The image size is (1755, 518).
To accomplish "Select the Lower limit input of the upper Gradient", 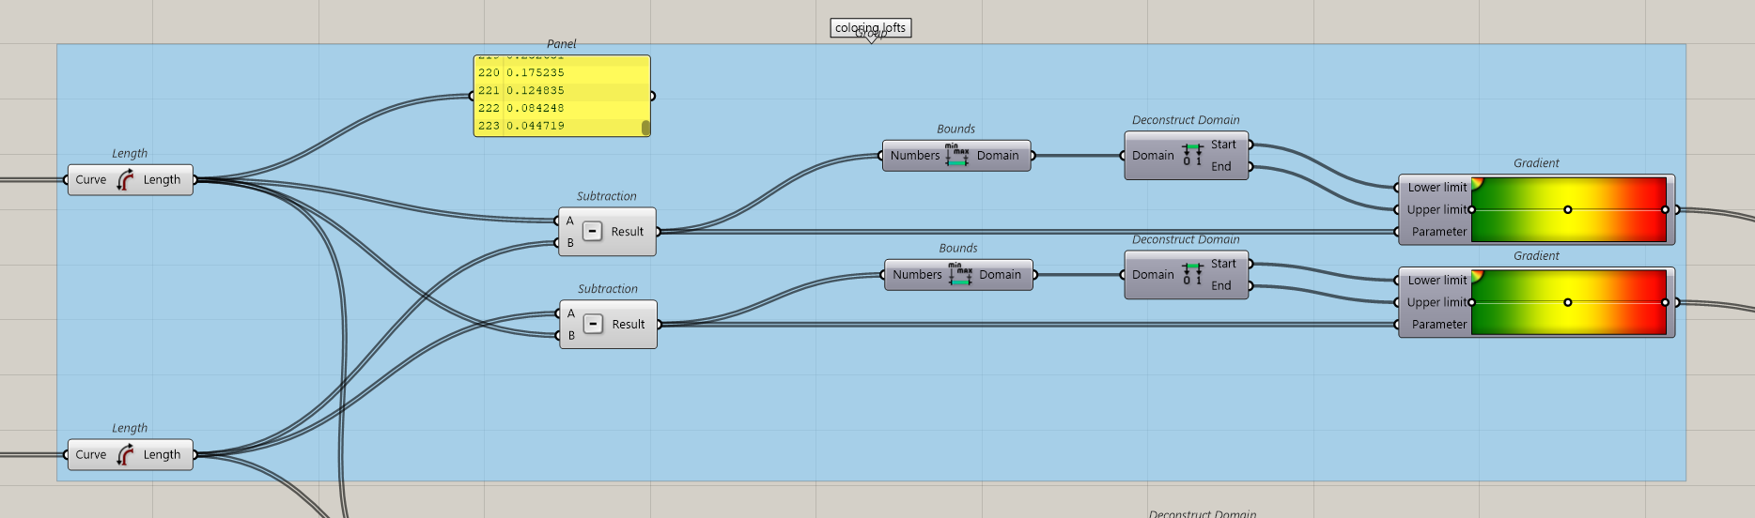I will [x=1437, y=188].
